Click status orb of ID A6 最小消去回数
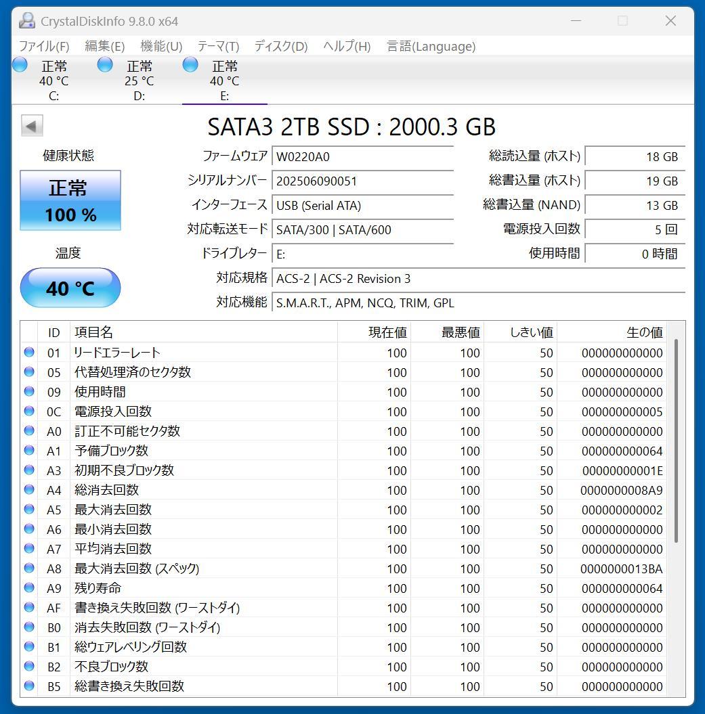This screenshot has width=705, height=714. tap(29, 529)
